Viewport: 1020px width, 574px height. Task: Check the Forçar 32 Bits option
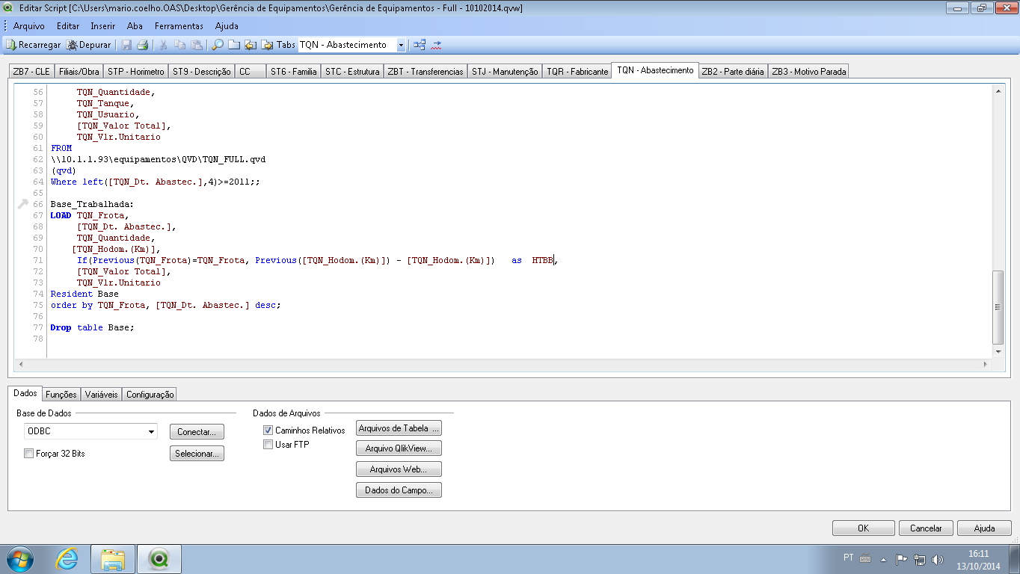[28, 454]
